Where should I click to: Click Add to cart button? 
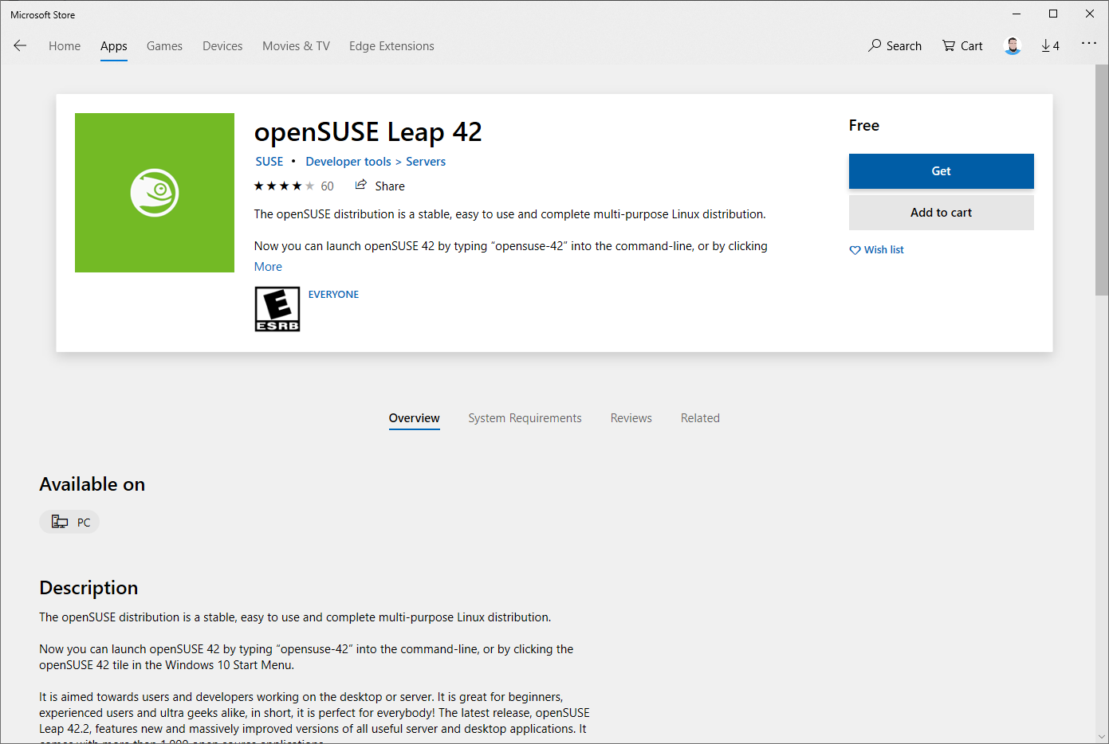click(942, 213)
